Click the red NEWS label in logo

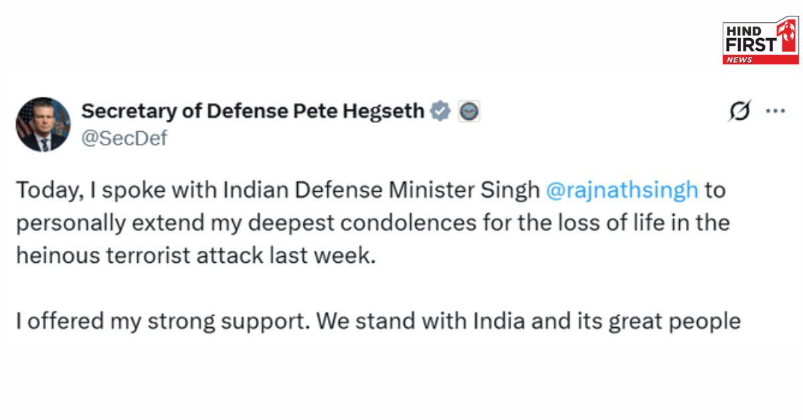coord(739,60)
